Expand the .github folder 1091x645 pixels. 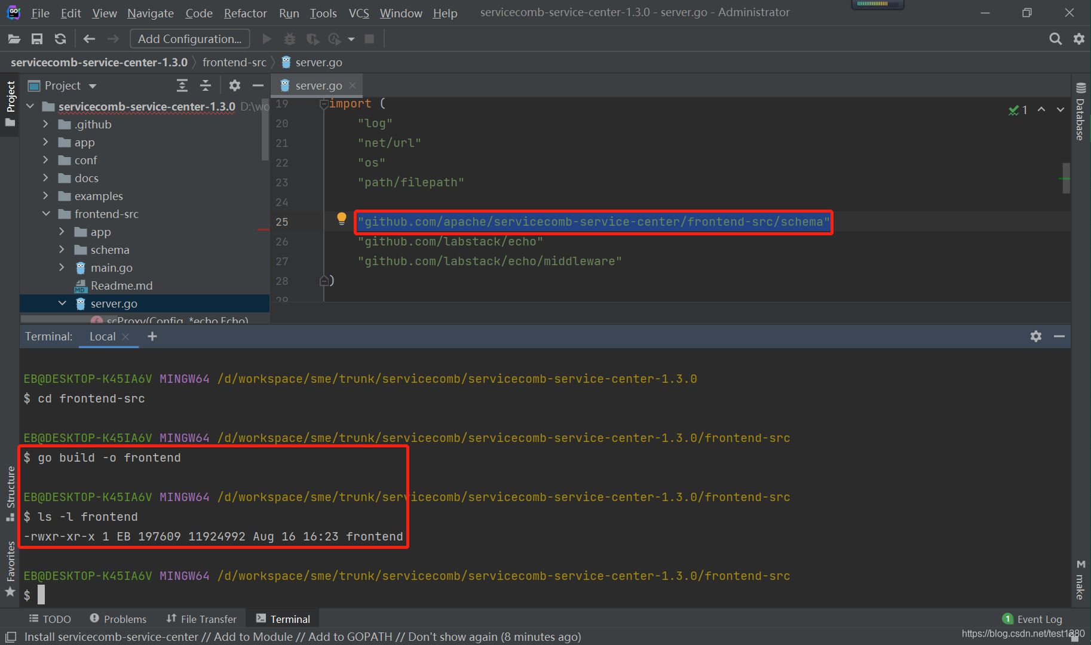[x=45, y=124]
